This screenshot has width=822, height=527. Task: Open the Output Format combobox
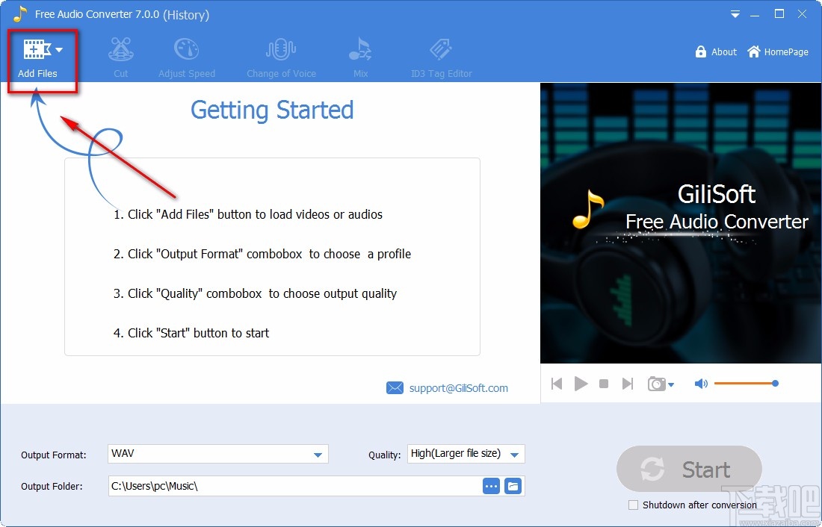point(218,454)
